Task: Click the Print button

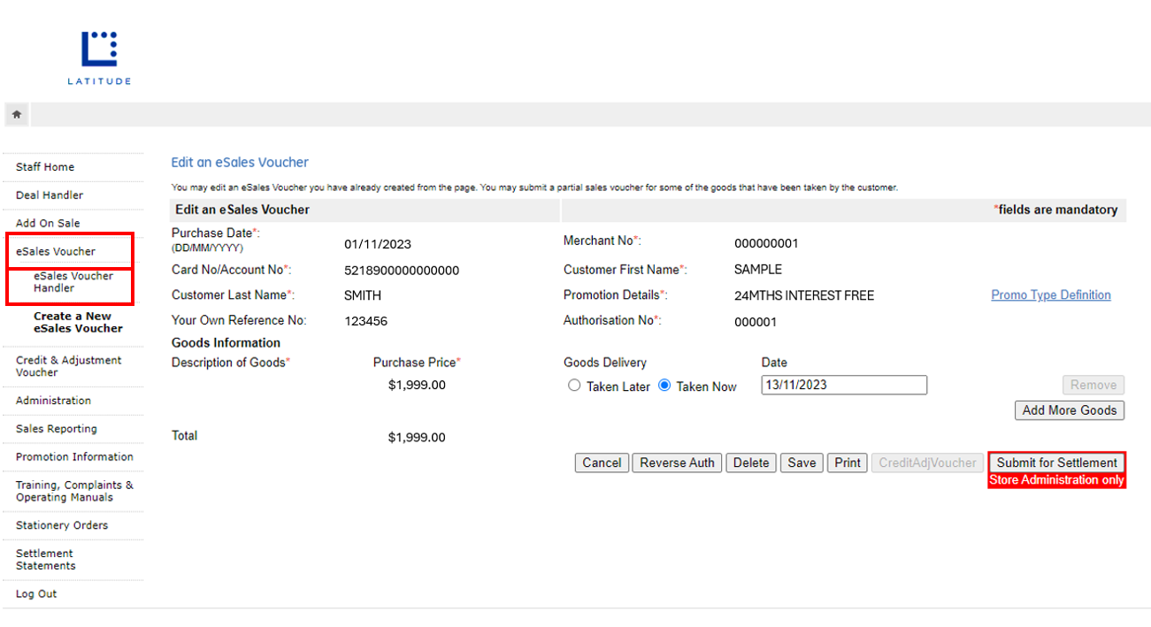Action: click(847, 463)
